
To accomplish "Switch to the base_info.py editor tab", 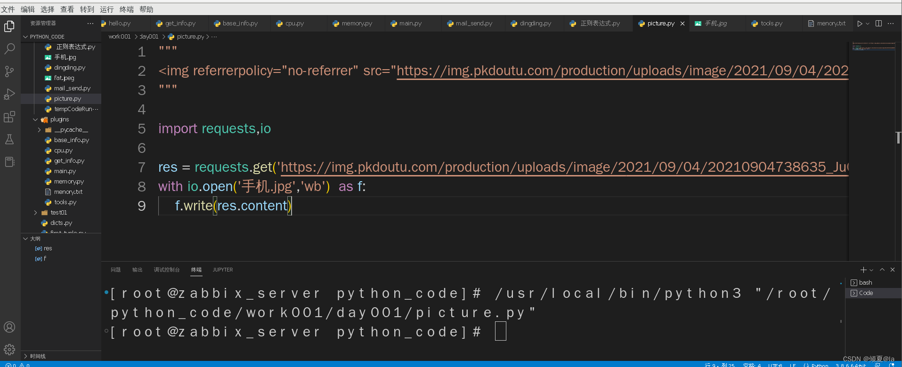I will point(240,24).
